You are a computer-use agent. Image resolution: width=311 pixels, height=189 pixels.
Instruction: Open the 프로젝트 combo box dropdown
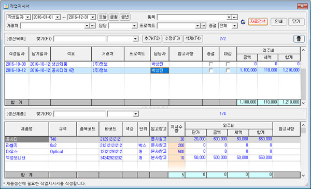[x=197, y=26]
